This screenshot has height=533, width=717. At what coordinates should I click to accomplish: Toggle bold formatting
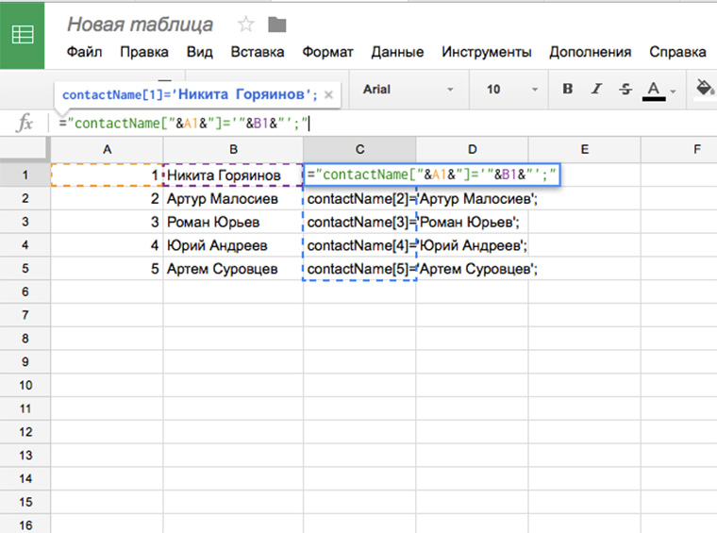568,89
